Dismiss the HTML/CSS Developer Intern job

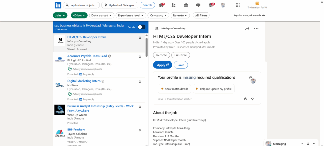[x=140, y=38]
